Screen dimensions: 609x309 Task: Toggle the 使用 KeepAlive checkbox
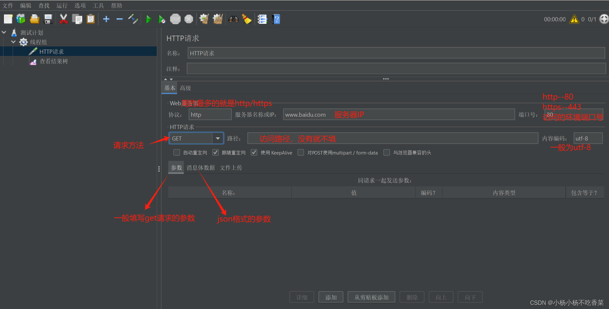(x=254, y=153)
